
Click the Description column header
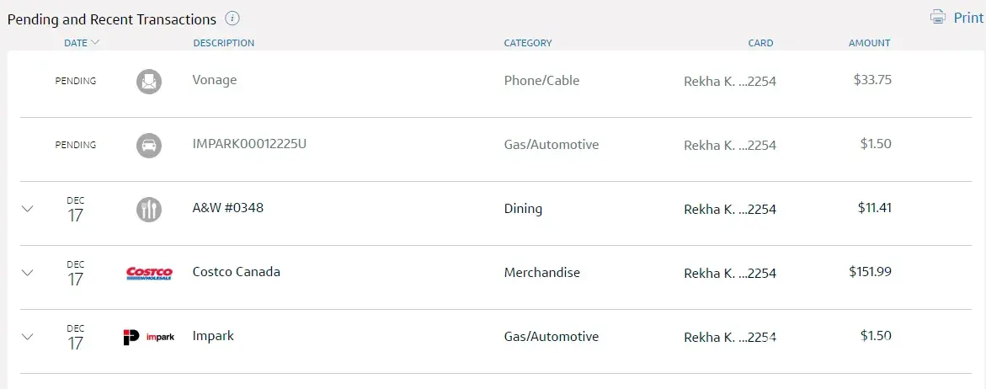coord(223,43)
